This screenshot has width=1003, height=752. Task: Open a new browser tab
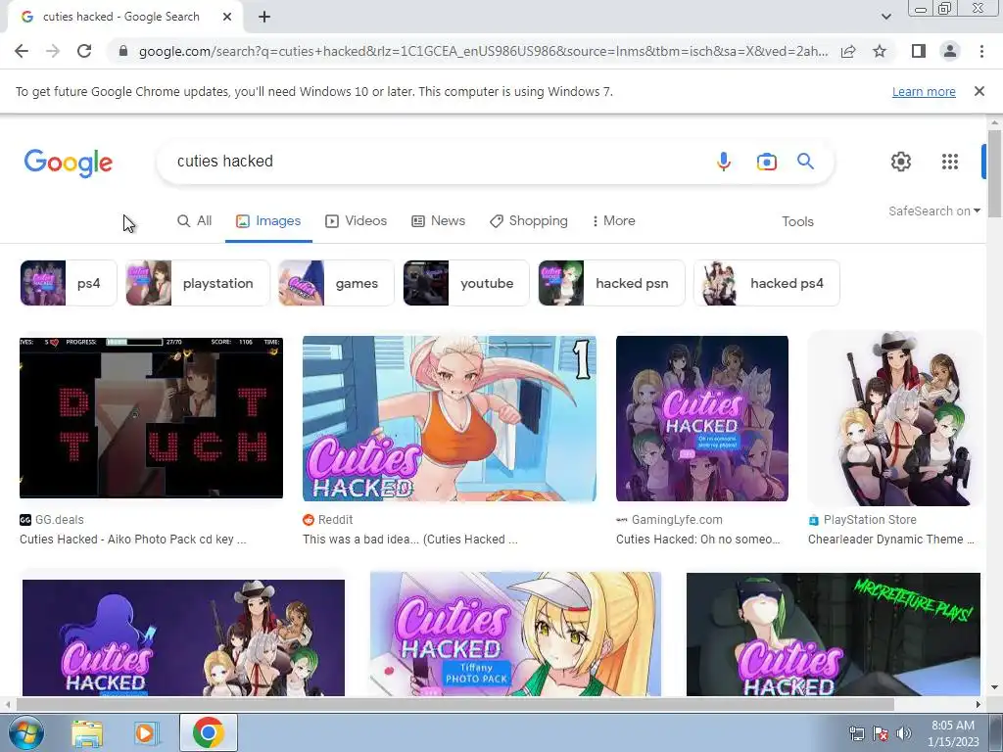(x=264, y=17)
